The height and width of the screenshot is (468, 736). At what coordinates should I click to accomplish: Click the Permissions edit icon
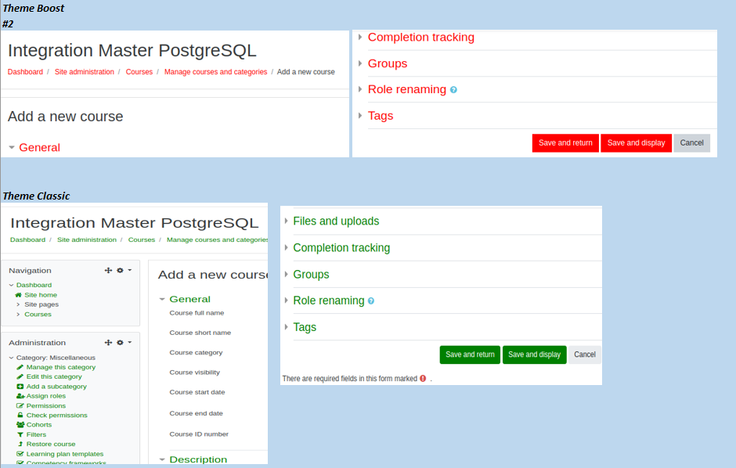tap(20, 405)
